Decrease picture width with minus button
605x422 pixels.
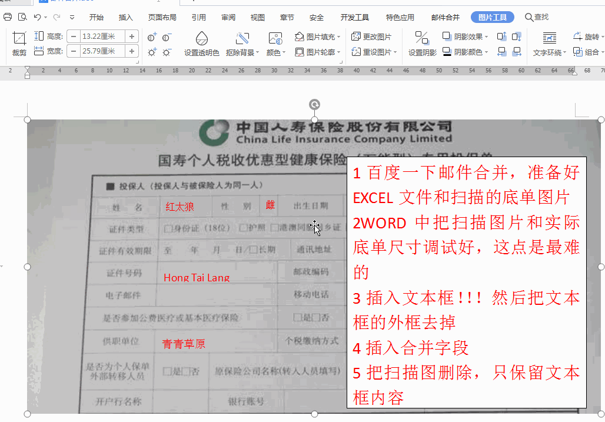point(74,51)
